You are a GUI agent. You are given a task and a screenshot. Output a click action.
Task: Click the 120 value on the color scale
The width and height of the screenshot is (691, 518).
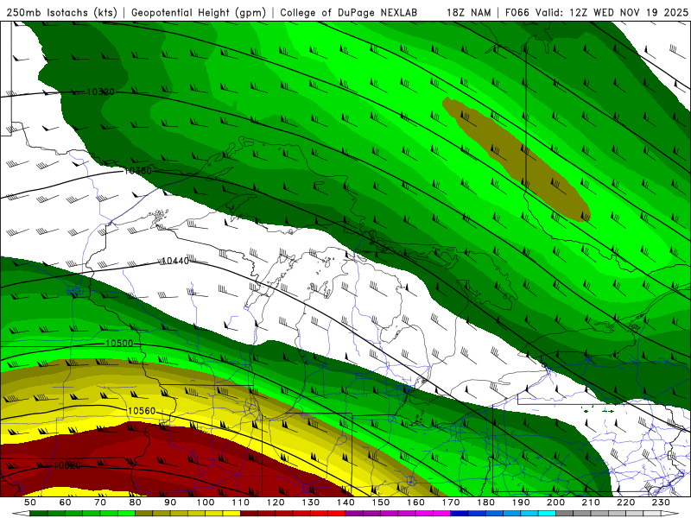pyautogui.click(x=276, y=502)
